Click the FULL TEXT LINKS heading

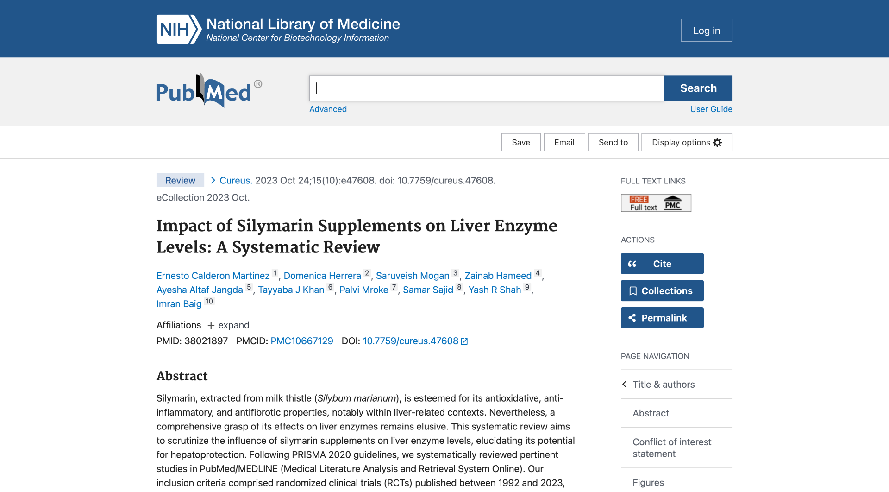click(x=653, y=181)
